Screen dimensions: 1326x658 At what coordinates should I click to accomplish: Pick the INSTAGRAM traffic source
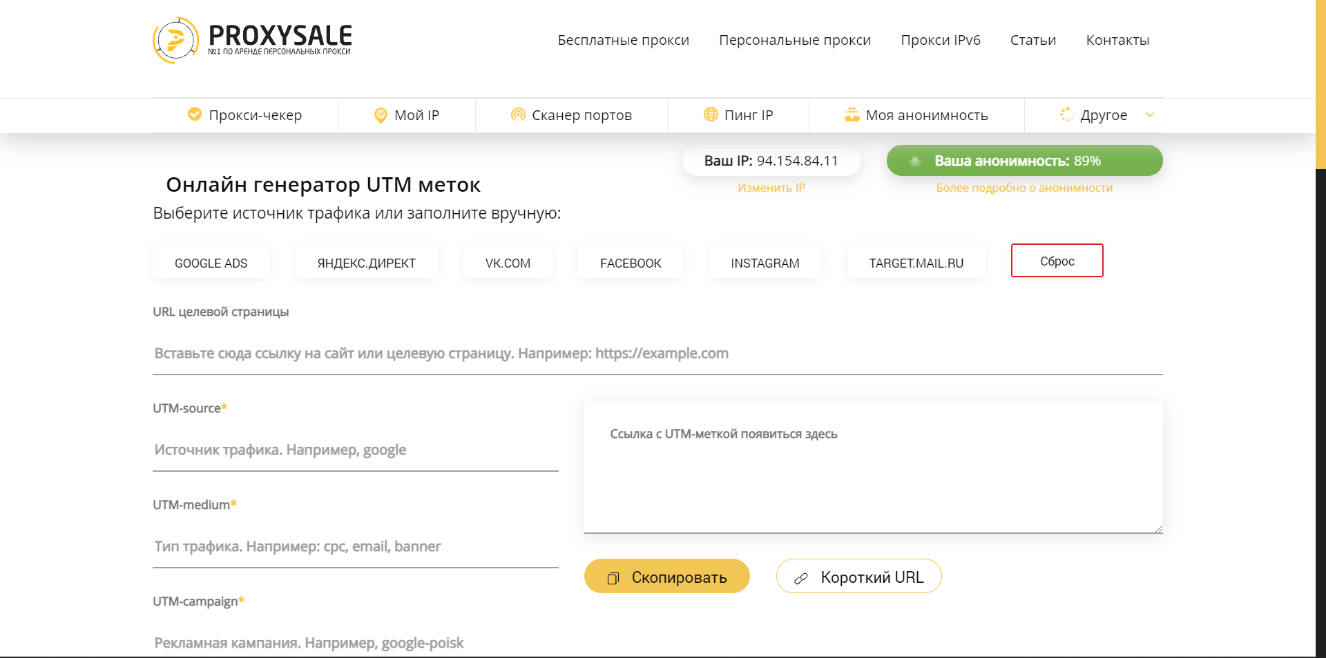[x=765, y=261]
